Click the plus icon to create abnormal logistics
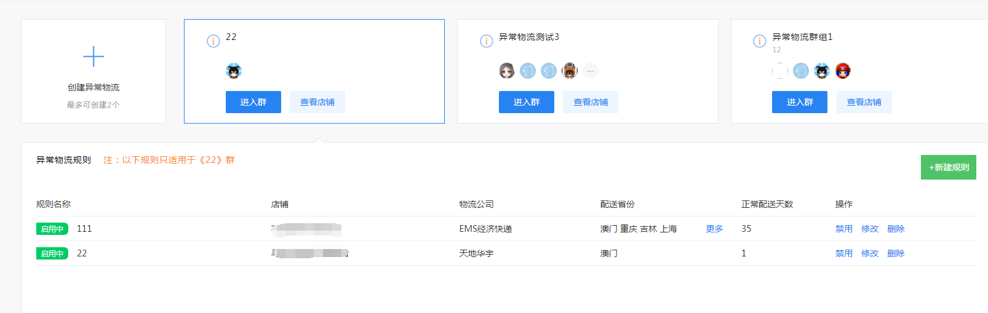 [x=94, y=57]
